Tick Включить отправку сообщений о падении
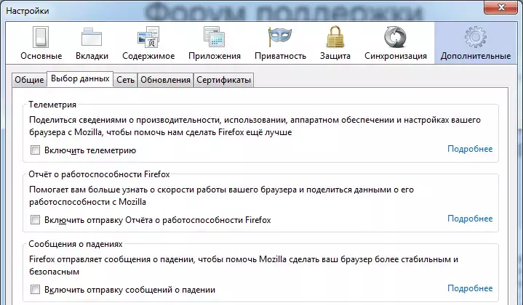523x305 pixels. [35, 289]
